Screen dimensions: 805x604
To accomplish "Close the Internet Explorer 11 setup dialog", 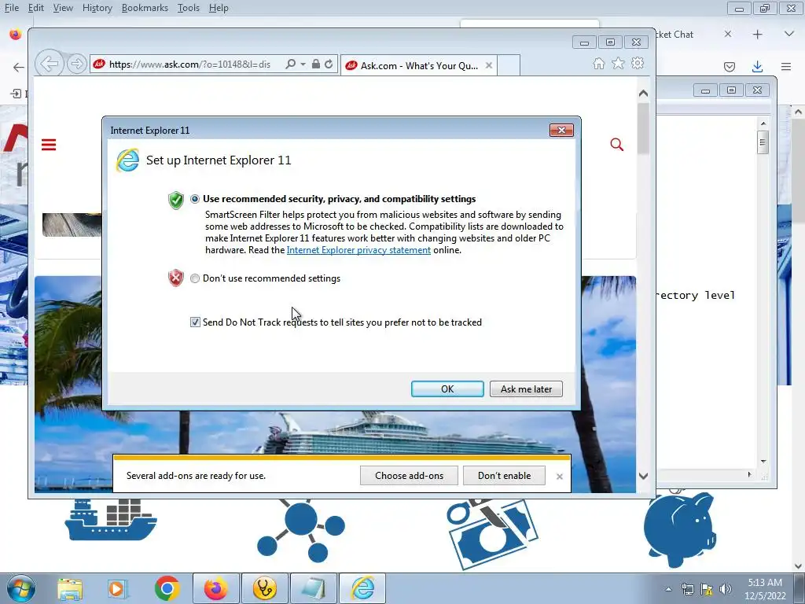I will [x=561, y=130].
